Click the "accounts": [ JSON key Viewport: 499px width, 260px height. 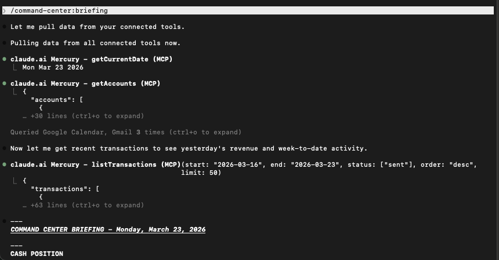57,100
